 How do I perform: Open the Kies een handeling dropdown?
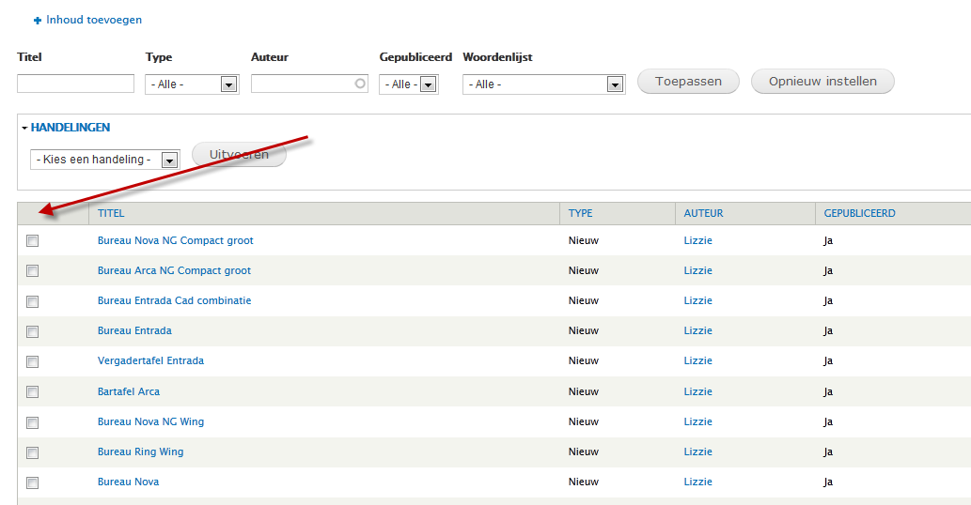click(x=105, y=160)
